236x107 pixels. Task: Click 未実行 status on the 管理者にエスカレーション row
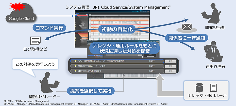point(151,66)
